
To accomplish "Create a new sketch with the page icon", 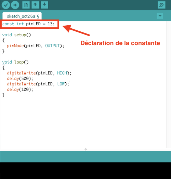I will tap(26, 5).
